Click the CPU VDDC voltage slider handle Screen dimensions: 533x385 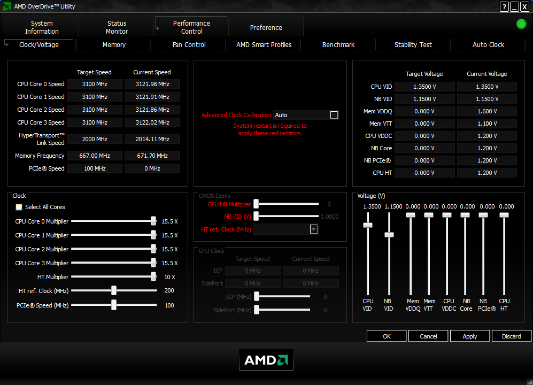[x=447, y=215]
